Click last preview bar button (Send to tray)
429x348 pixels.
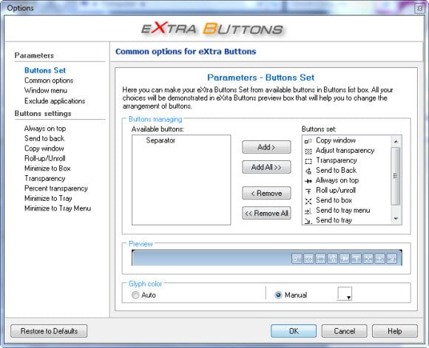click(x=391, y=259)
